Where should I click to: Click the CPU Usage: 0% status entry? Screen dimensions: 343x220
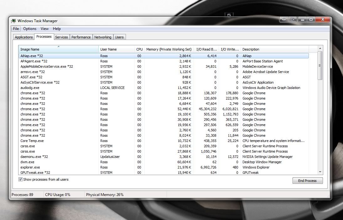pos(58,195)
